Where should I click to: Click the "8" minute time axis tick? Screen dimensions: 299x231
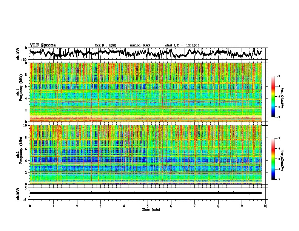pos(218,206)
